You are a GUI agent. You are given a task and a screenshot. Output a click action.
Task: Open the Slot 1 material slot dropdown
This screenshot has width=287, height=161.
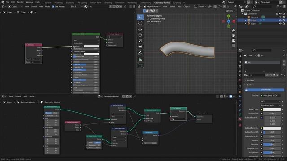point(76,7)
